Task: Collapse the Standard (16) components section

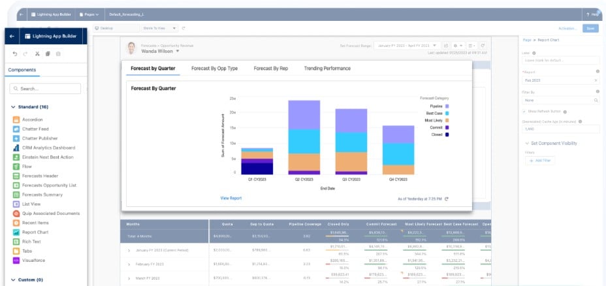Action: (x=13, y=106)
